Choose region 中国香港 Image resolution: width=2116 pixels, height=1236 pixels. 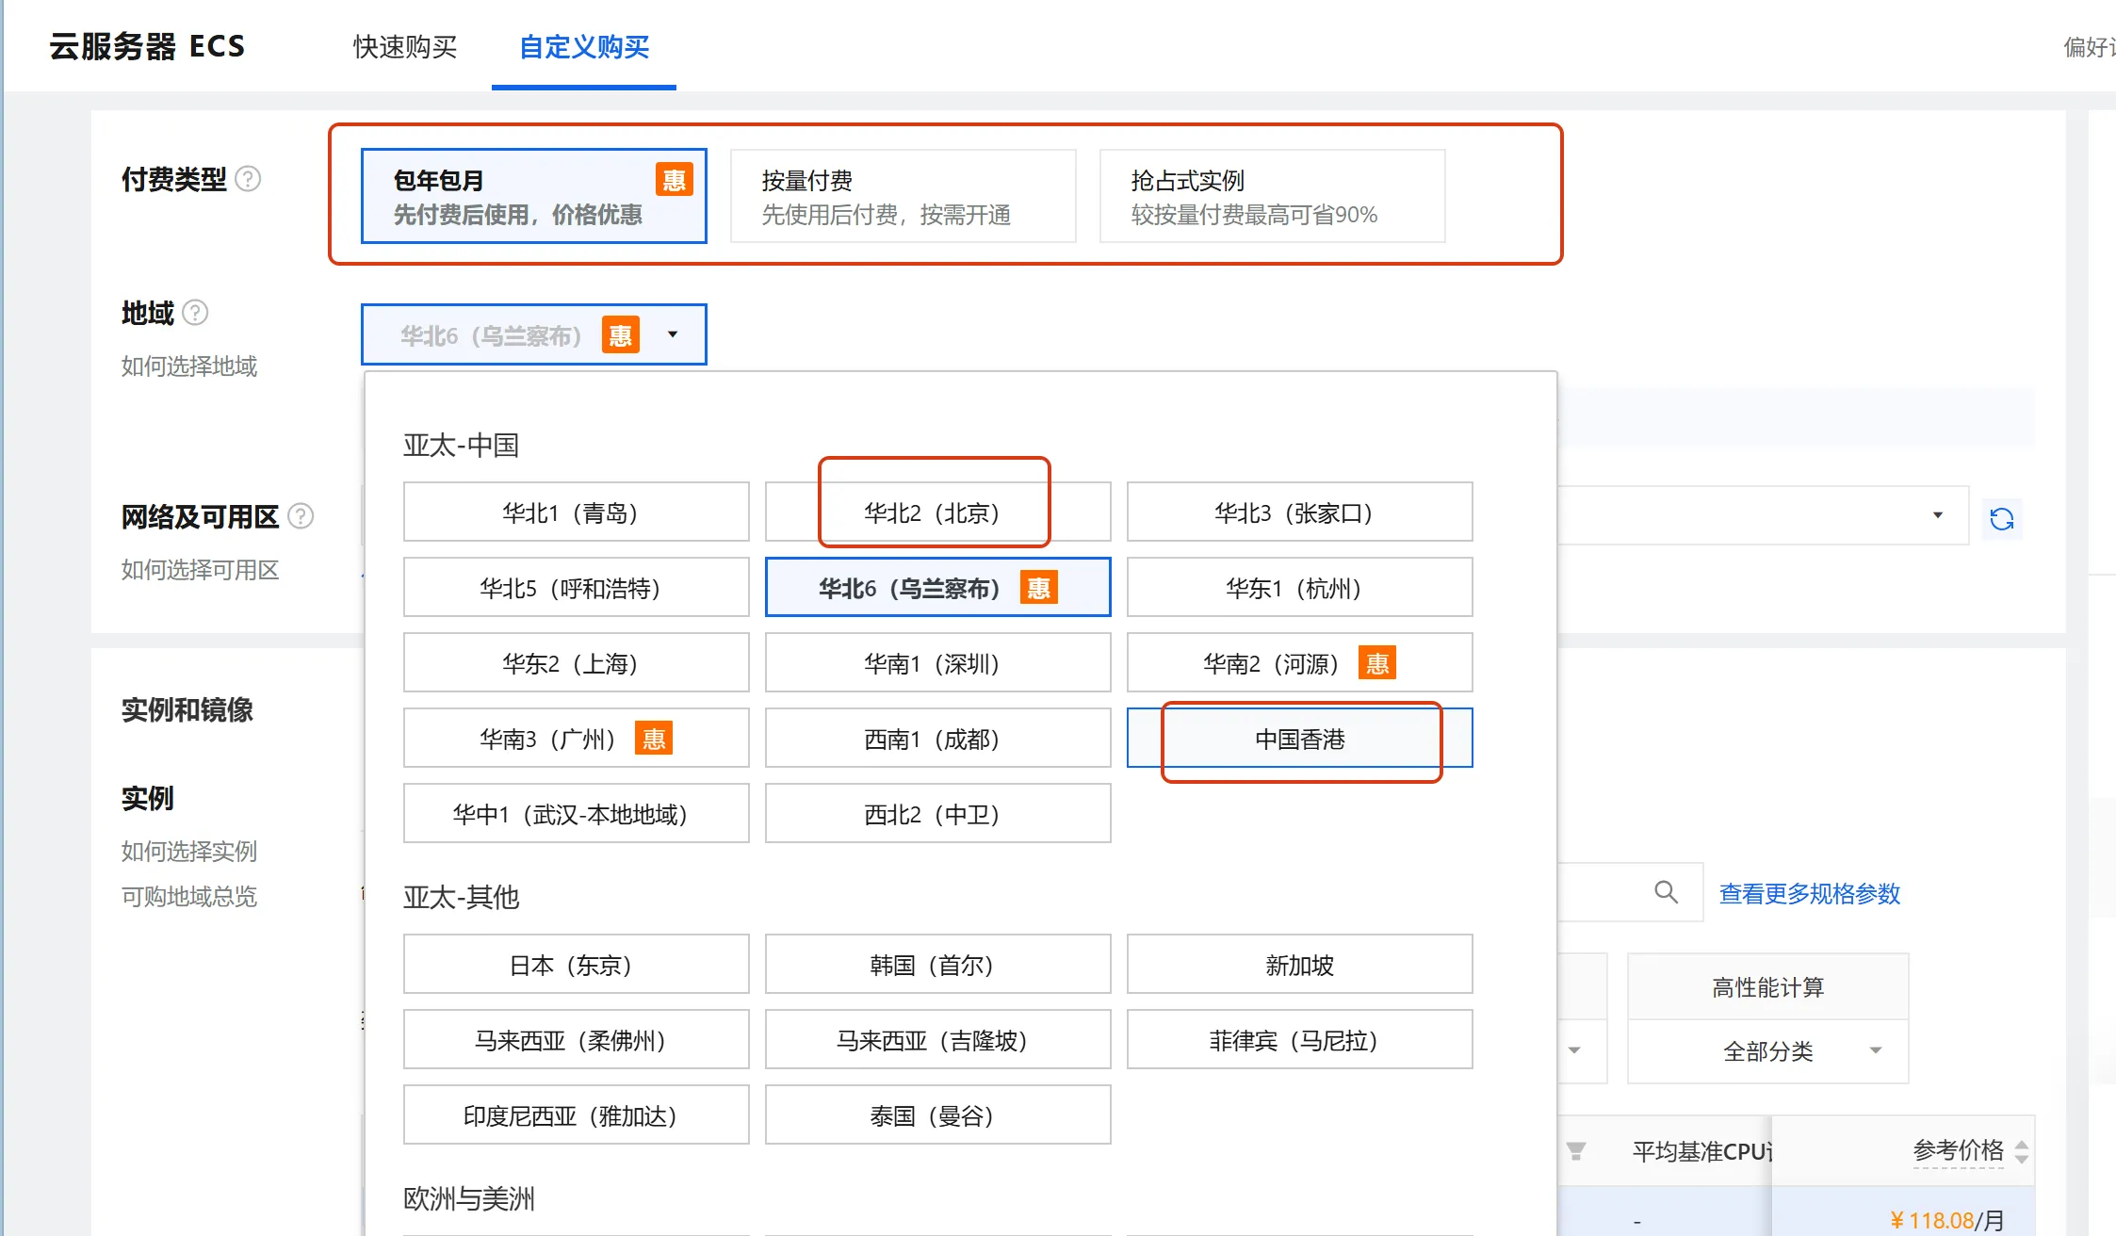1300,739
